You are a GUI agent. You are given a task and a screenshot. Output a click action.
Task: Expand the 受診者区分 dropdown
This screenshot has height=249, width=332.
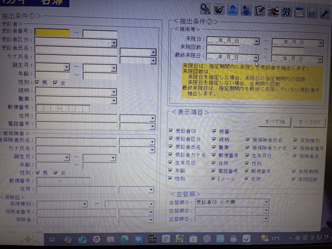114,43
